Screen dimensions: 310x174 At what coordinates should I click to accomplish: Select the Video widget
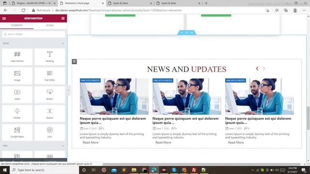(17, 95)
